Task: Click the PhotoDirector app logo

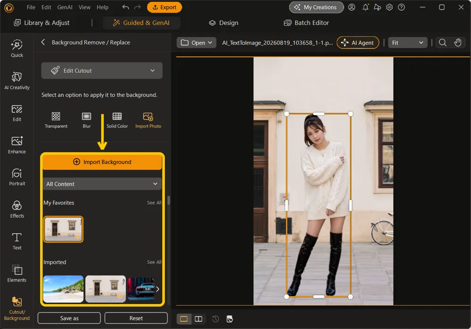Action: click(9, 8)
